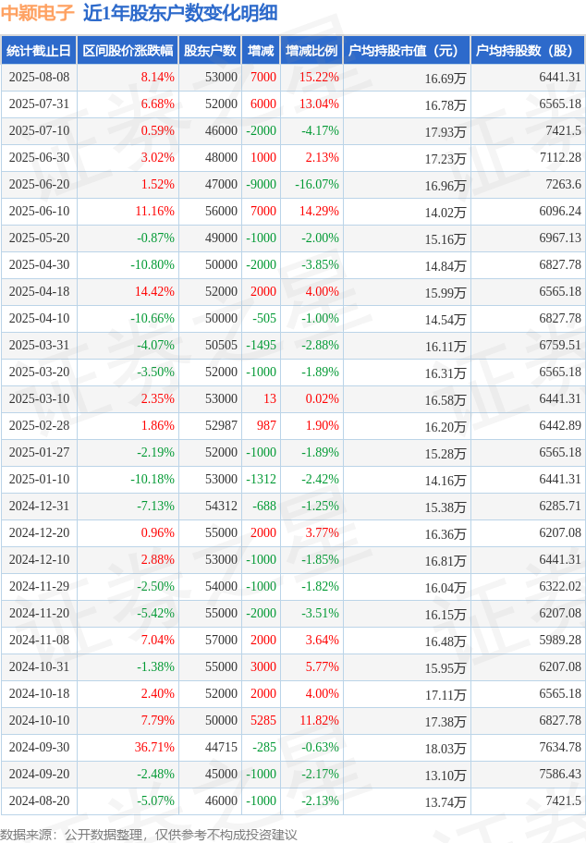Select the 2025-08-08 date cell

pos(39,78)
